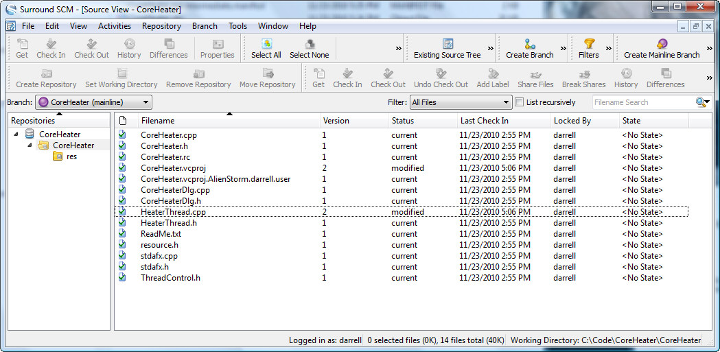This screenshot has width=720, height=352.
Task: Toggle the checkbox icon next to ReadMe.txt
Action: [122, 234]
